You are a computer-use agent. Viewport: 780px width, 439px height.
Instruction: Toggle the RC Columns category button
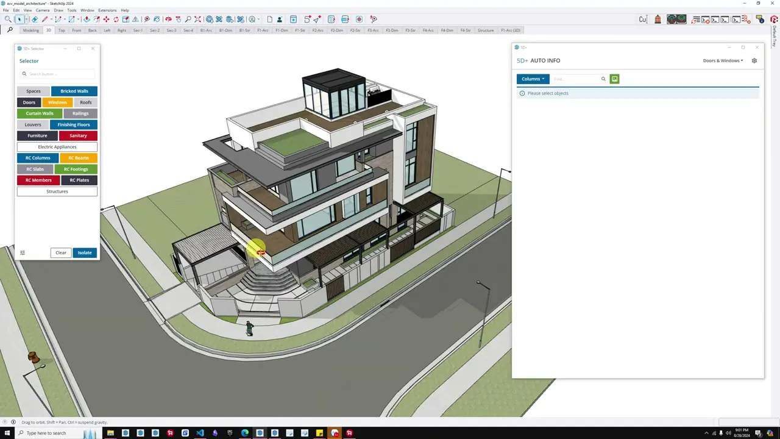(x=38, y=158)
